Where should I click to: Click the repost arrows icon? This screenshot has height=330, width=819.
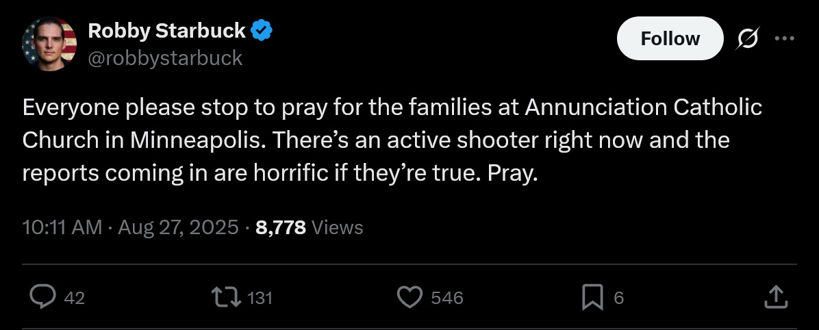[x=227, y=297]
